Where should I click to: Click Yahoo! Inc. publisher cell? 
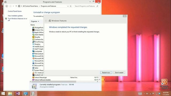coord(74,78)
